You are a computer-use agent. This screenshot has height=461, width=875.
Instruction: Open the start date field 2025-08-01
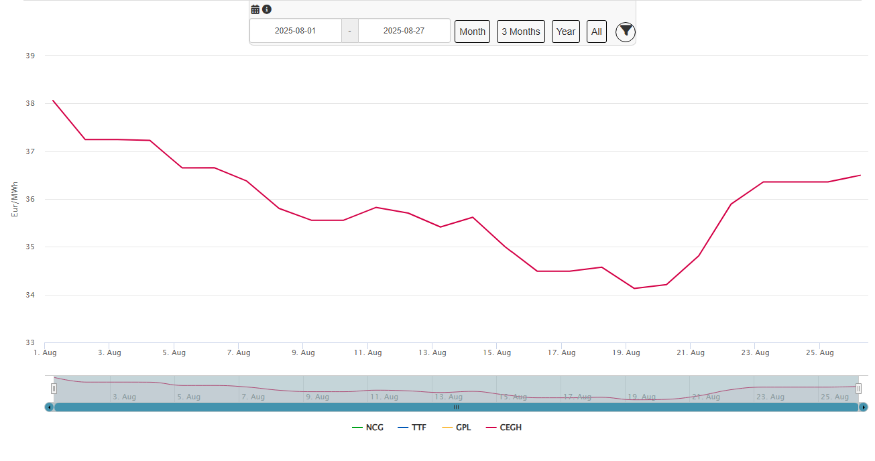point(295,31)
